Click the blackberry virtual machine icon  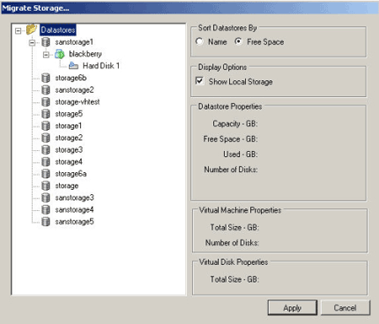[x=60, y=54]
